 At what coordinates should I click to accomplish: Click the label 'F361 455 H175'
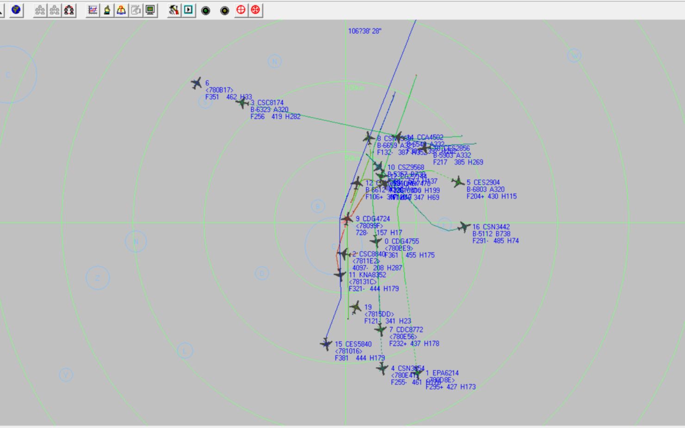(x=409, y=255)
